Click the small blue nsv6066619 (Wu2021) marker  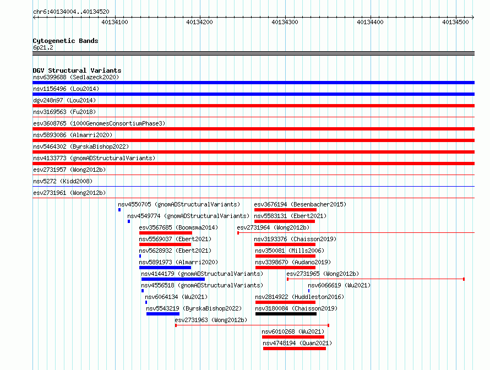309,291
